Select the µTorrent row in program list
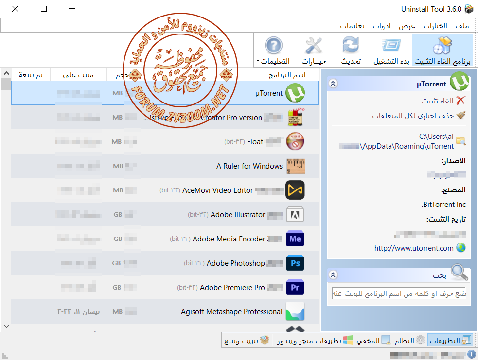The height and width of the screenshot is (360, 478). click(165, 93)
